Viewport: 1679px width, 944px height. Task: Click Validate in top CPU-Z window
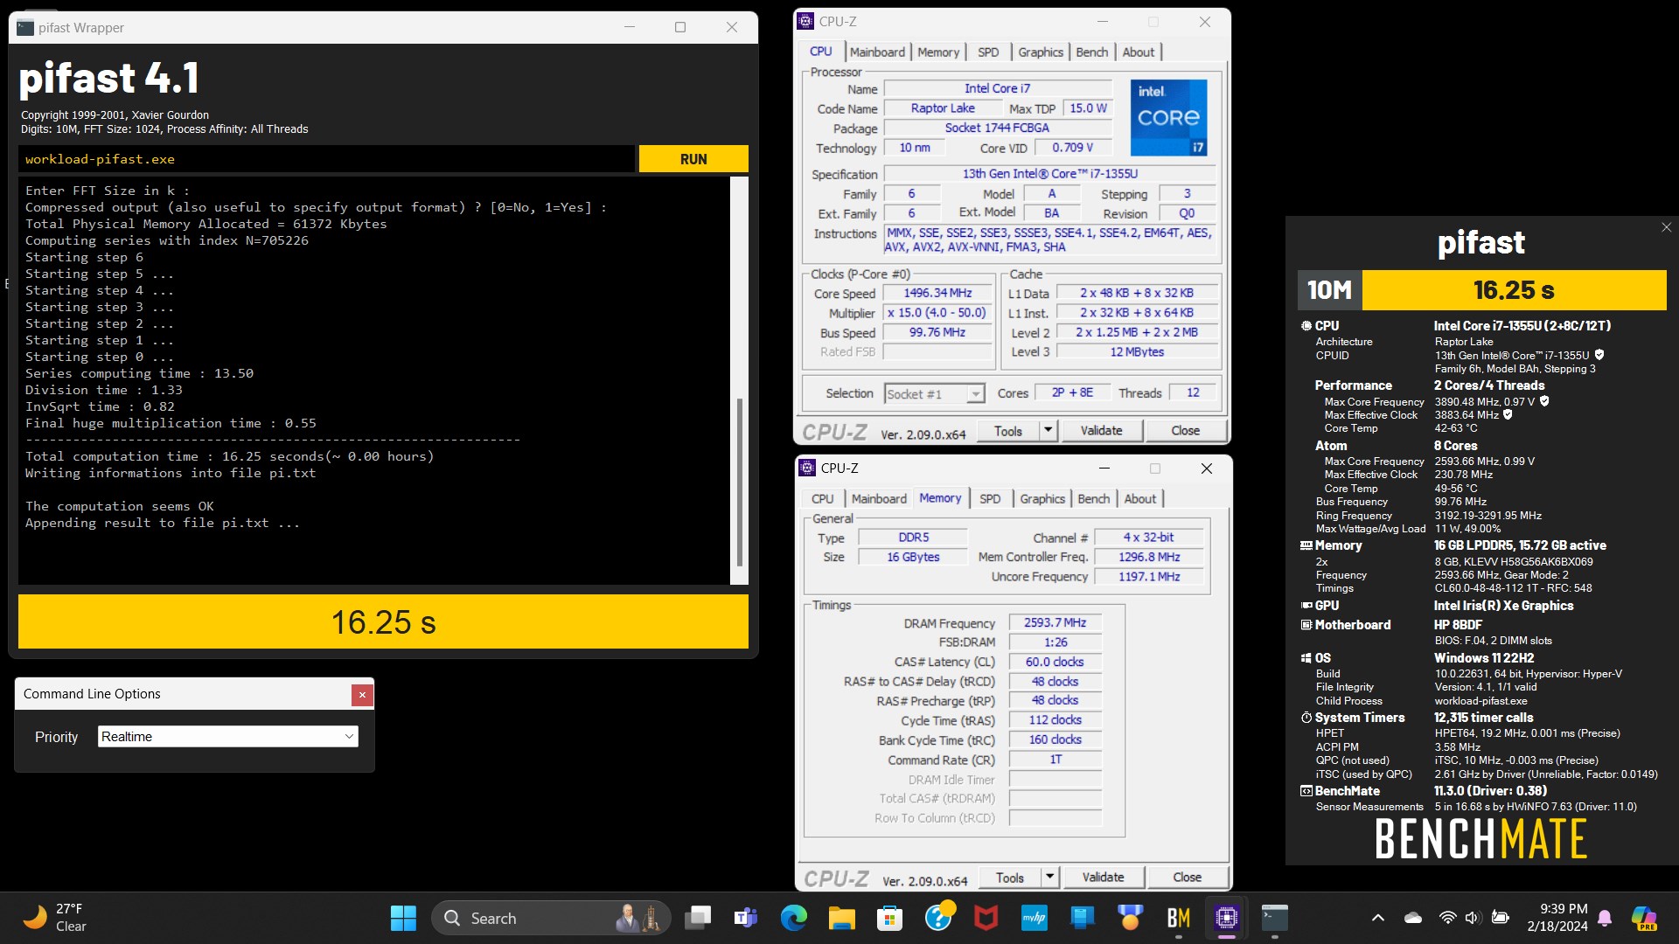[1101, 431]
